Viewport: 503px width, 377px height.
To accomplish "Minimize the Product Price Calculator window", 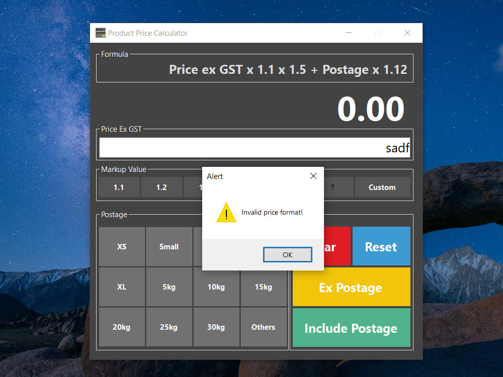I will tap(349, 33).
